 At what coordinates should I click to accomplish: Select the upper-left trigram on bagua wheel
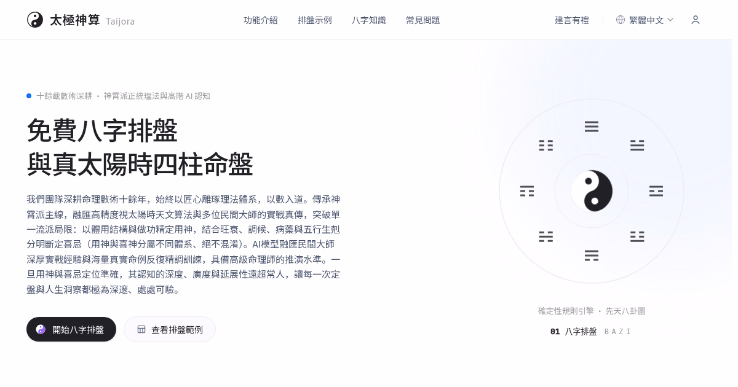coord(546,146)
